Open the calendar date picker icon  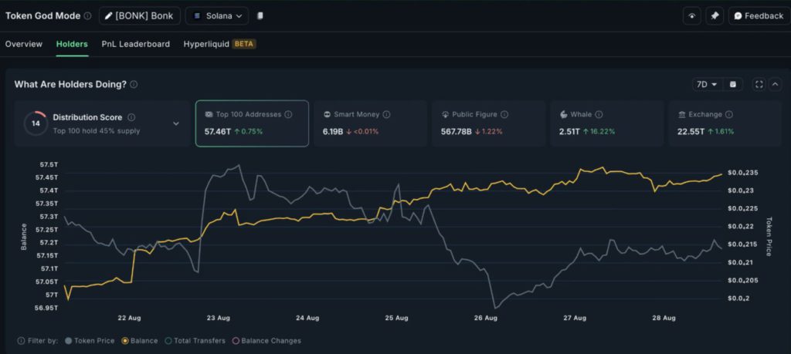[733, 84]
